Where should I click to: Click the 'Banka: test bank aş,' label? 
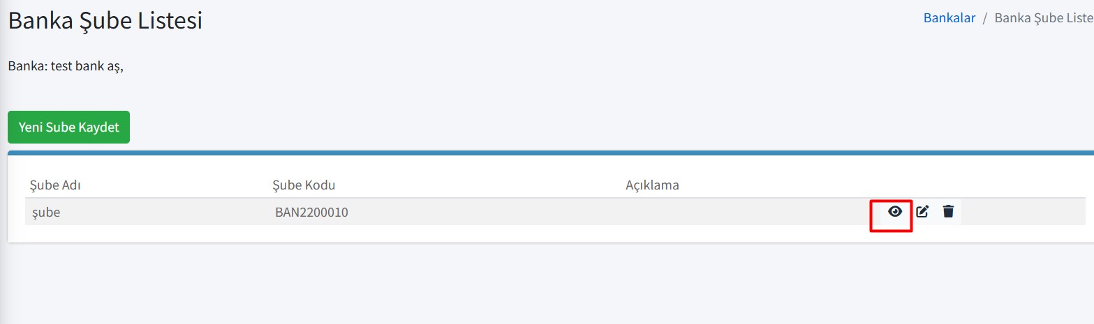pyautogui.click(x=66, y=67)
